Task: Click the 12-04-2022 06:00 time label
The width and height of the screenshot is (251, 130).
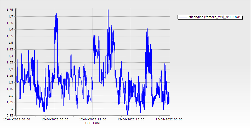Action: (x=55, y=120)
